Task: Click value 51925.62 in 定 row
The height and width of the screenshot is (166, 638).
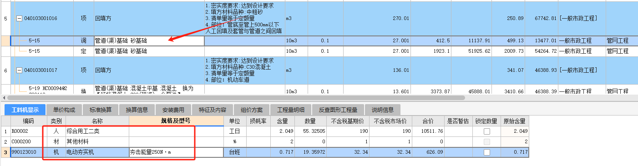Action: 471,51
